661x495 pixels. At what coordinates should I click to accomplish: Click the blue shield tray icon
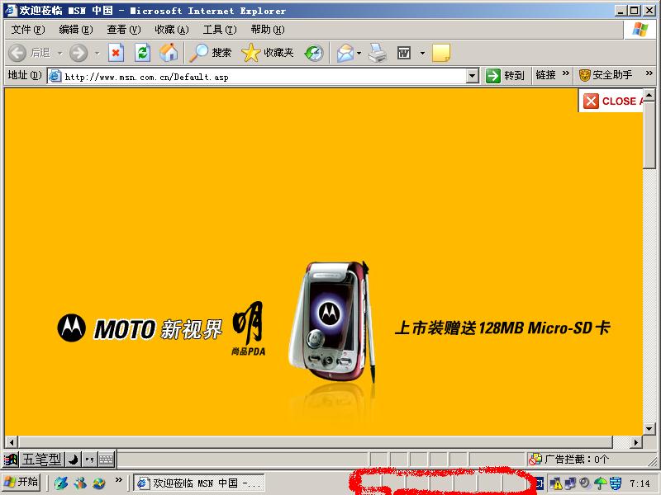(616, 483)
